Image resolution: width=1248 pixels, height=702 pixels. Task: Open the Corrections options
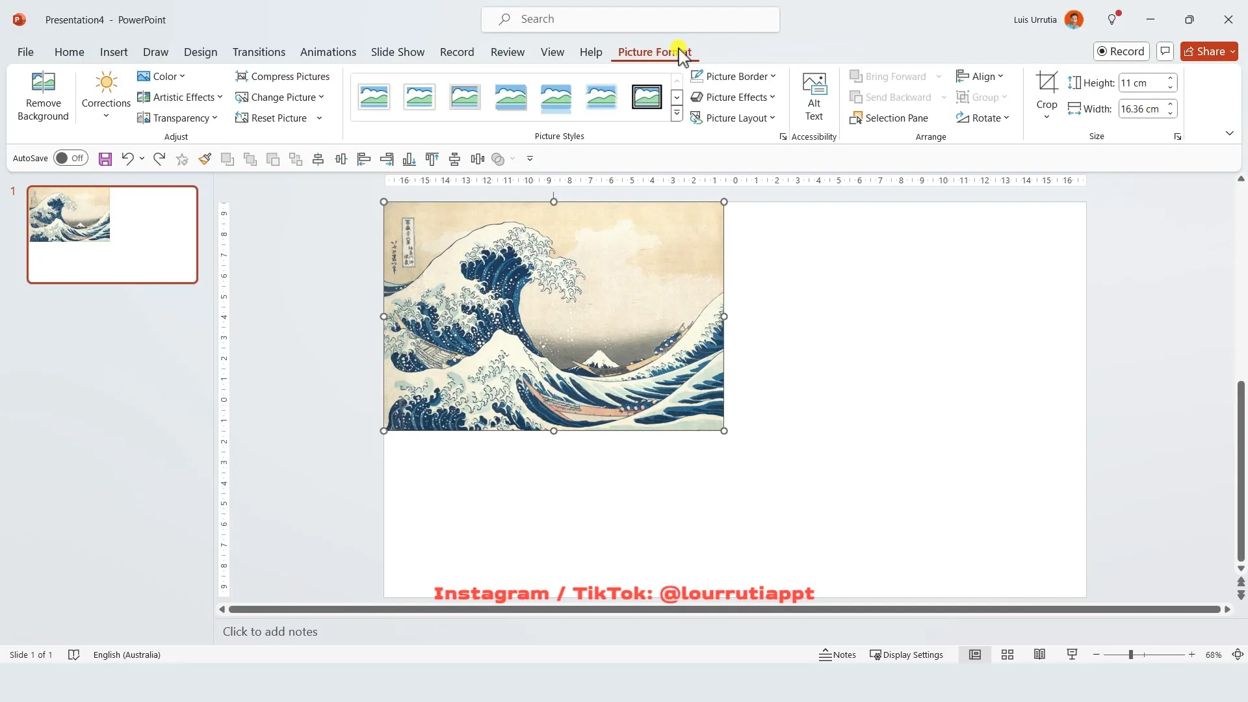pos(106,96)
